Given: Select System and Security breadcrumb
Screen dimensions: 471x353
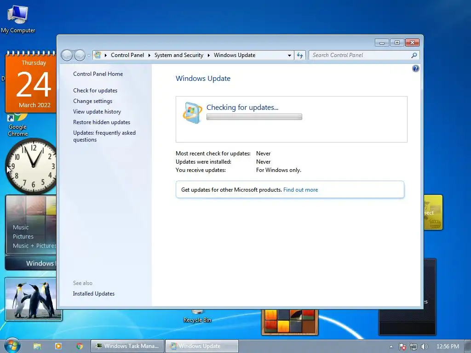Looking at the screenshot, I should (x=179, y=55).
